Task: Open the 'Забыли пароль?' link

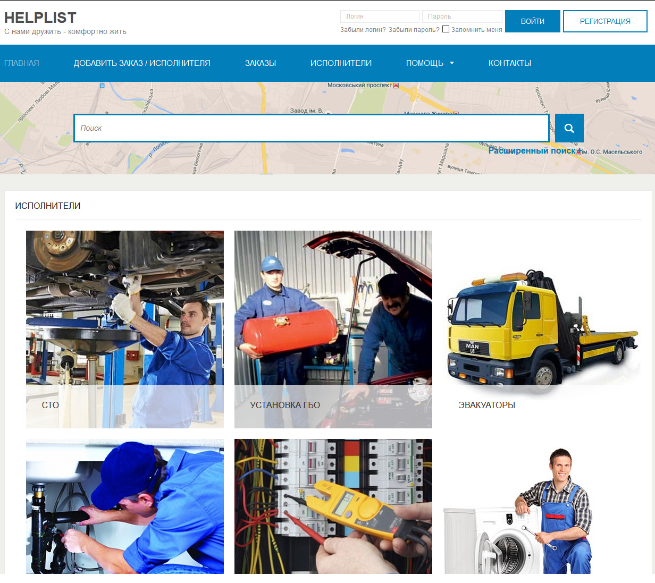Action: pyautogui.click(x=414, y=30)
